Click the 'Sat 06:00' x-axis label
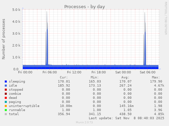This screenshot has width=169, height=126. coord(148,72)
